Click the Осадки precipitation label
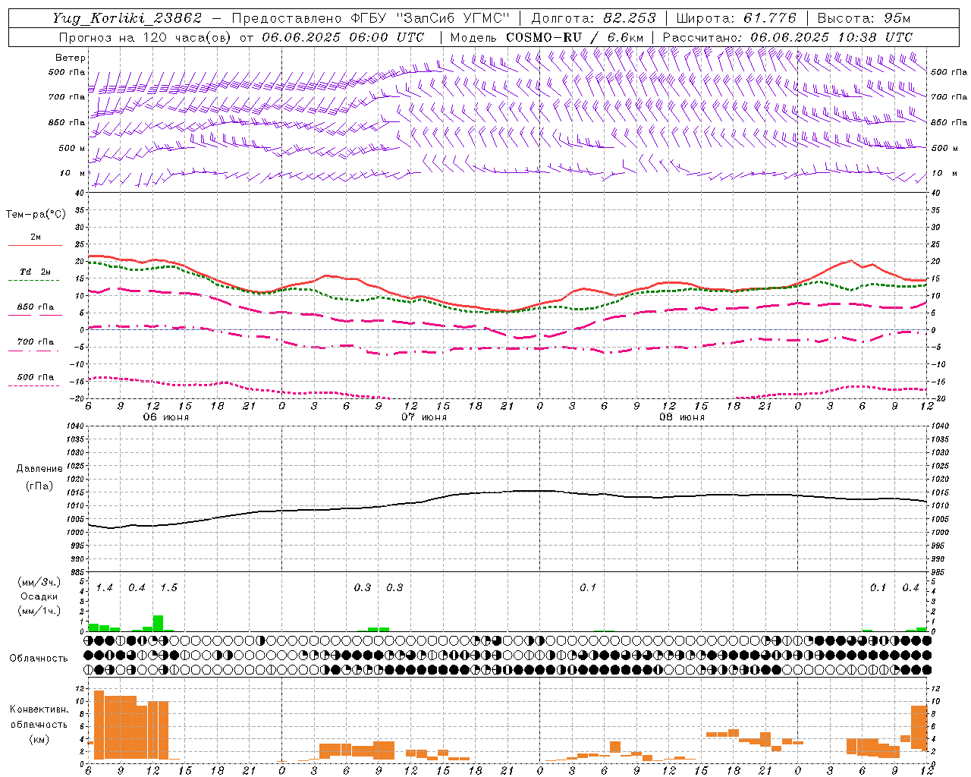This screenshot has width=971, height=777. point(39,596)
